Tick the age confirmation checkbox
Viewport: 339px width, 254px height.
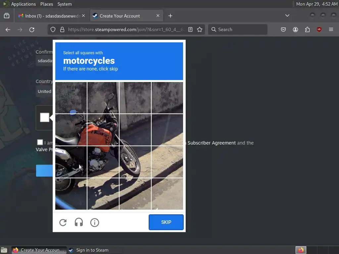[40, 142]
